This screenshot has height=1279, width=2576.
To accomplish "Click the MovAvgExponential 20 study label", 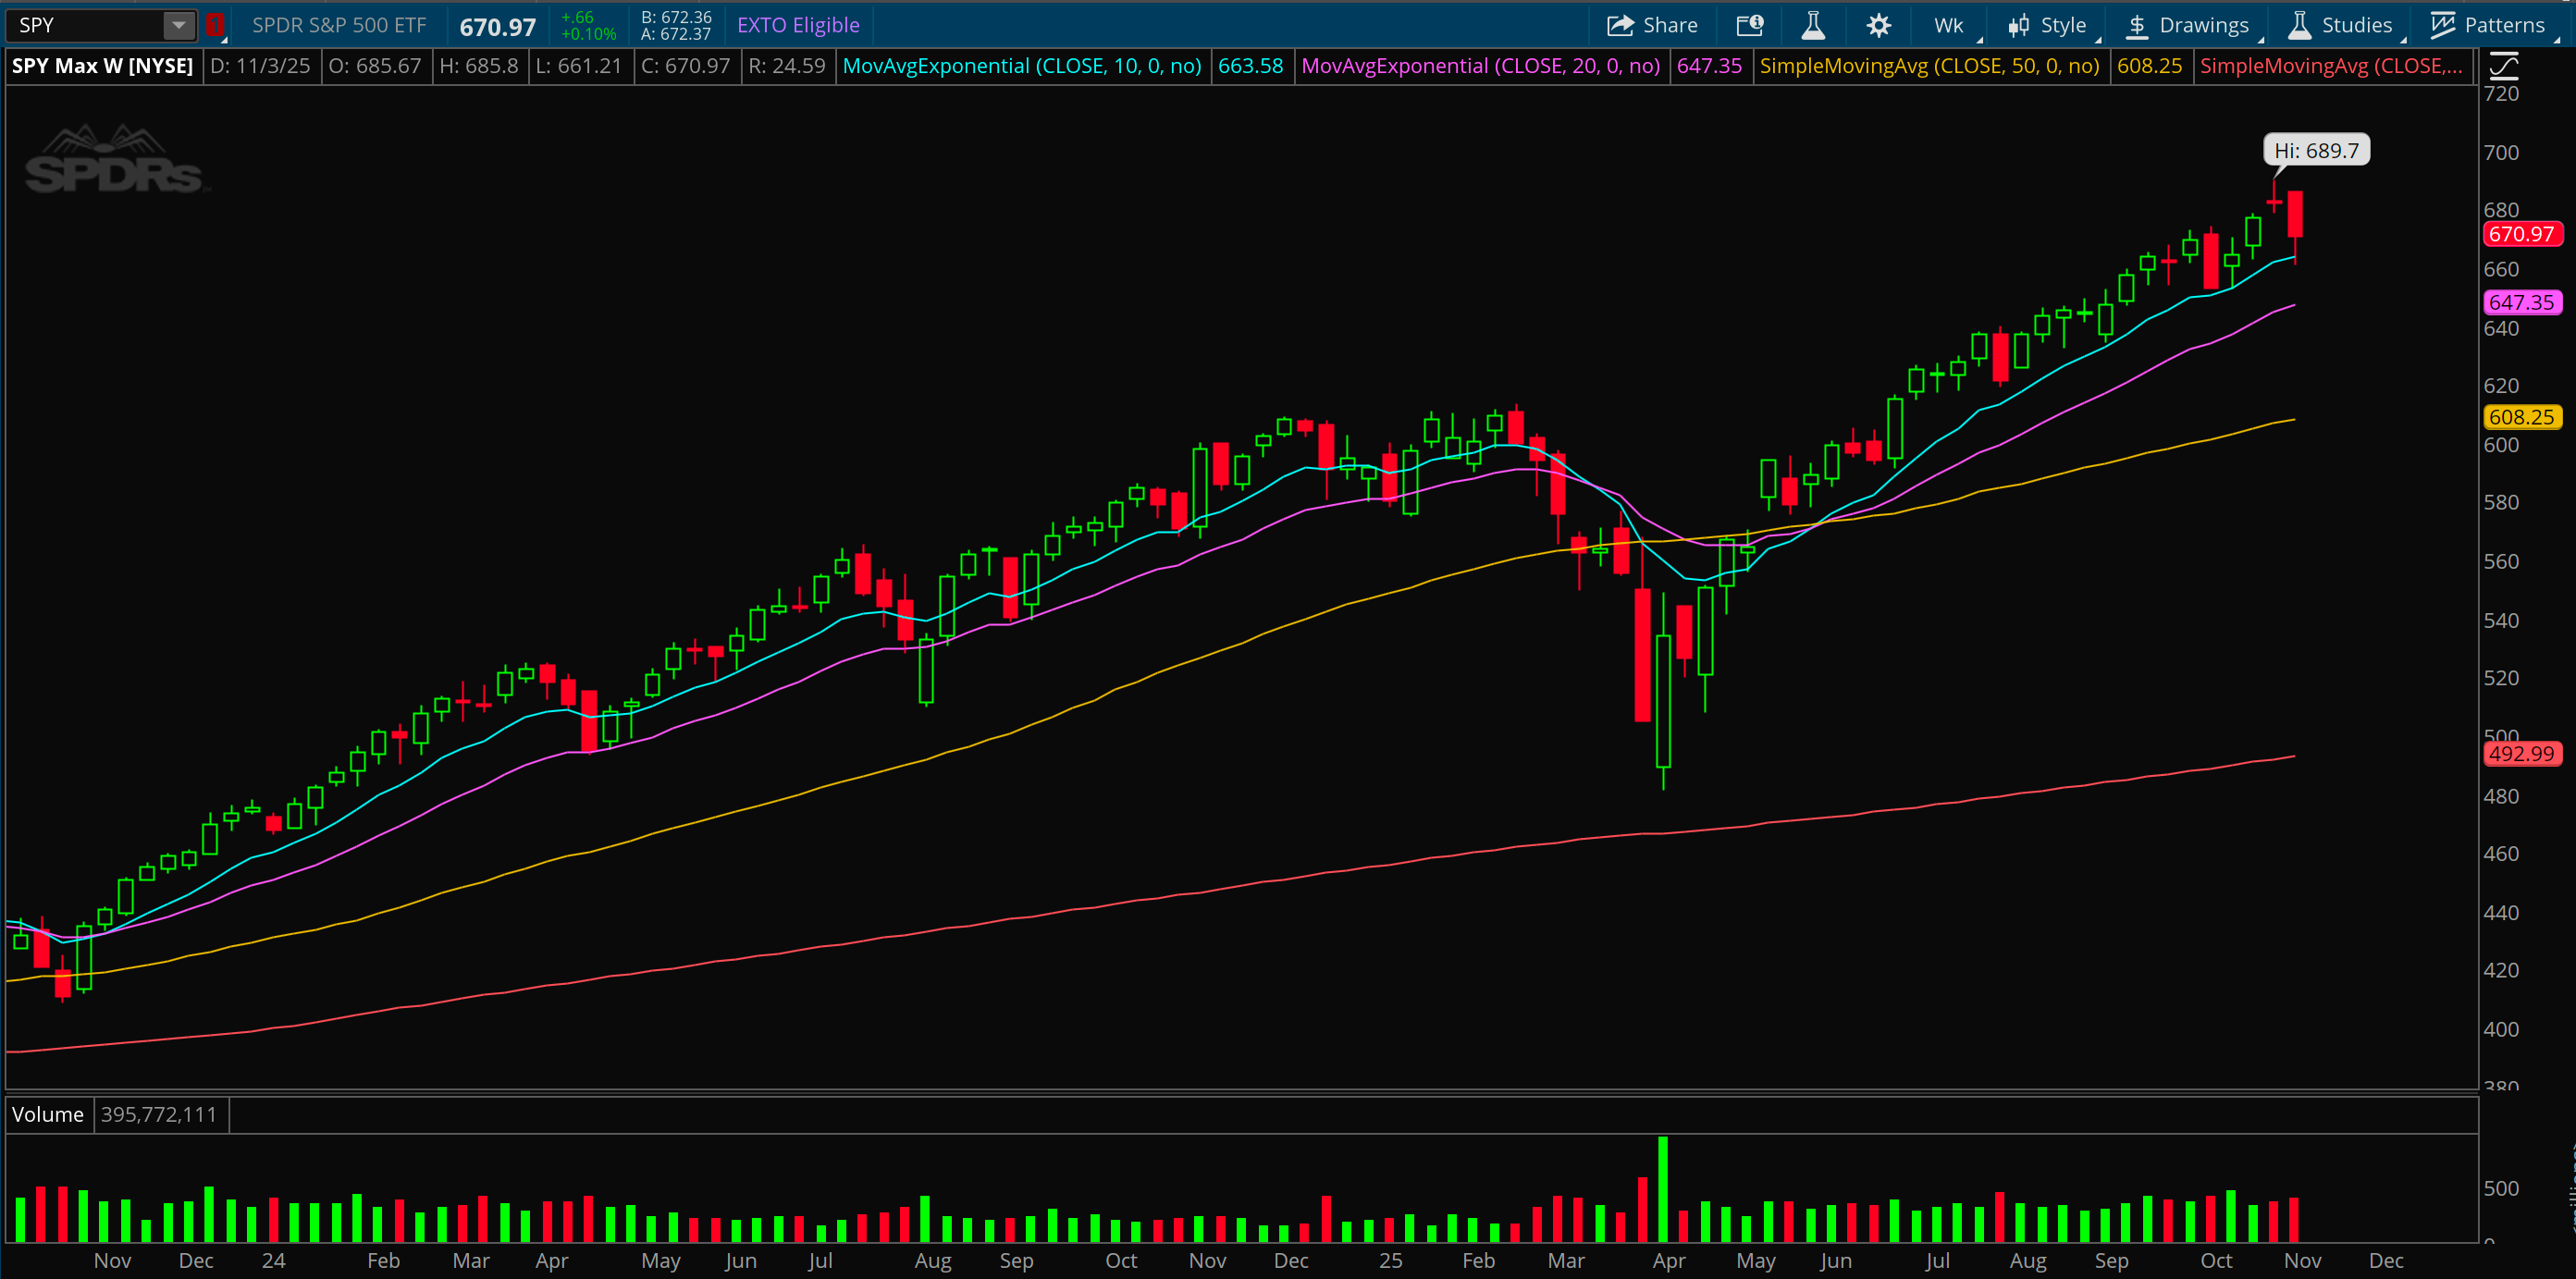I will click(1480, 66).
